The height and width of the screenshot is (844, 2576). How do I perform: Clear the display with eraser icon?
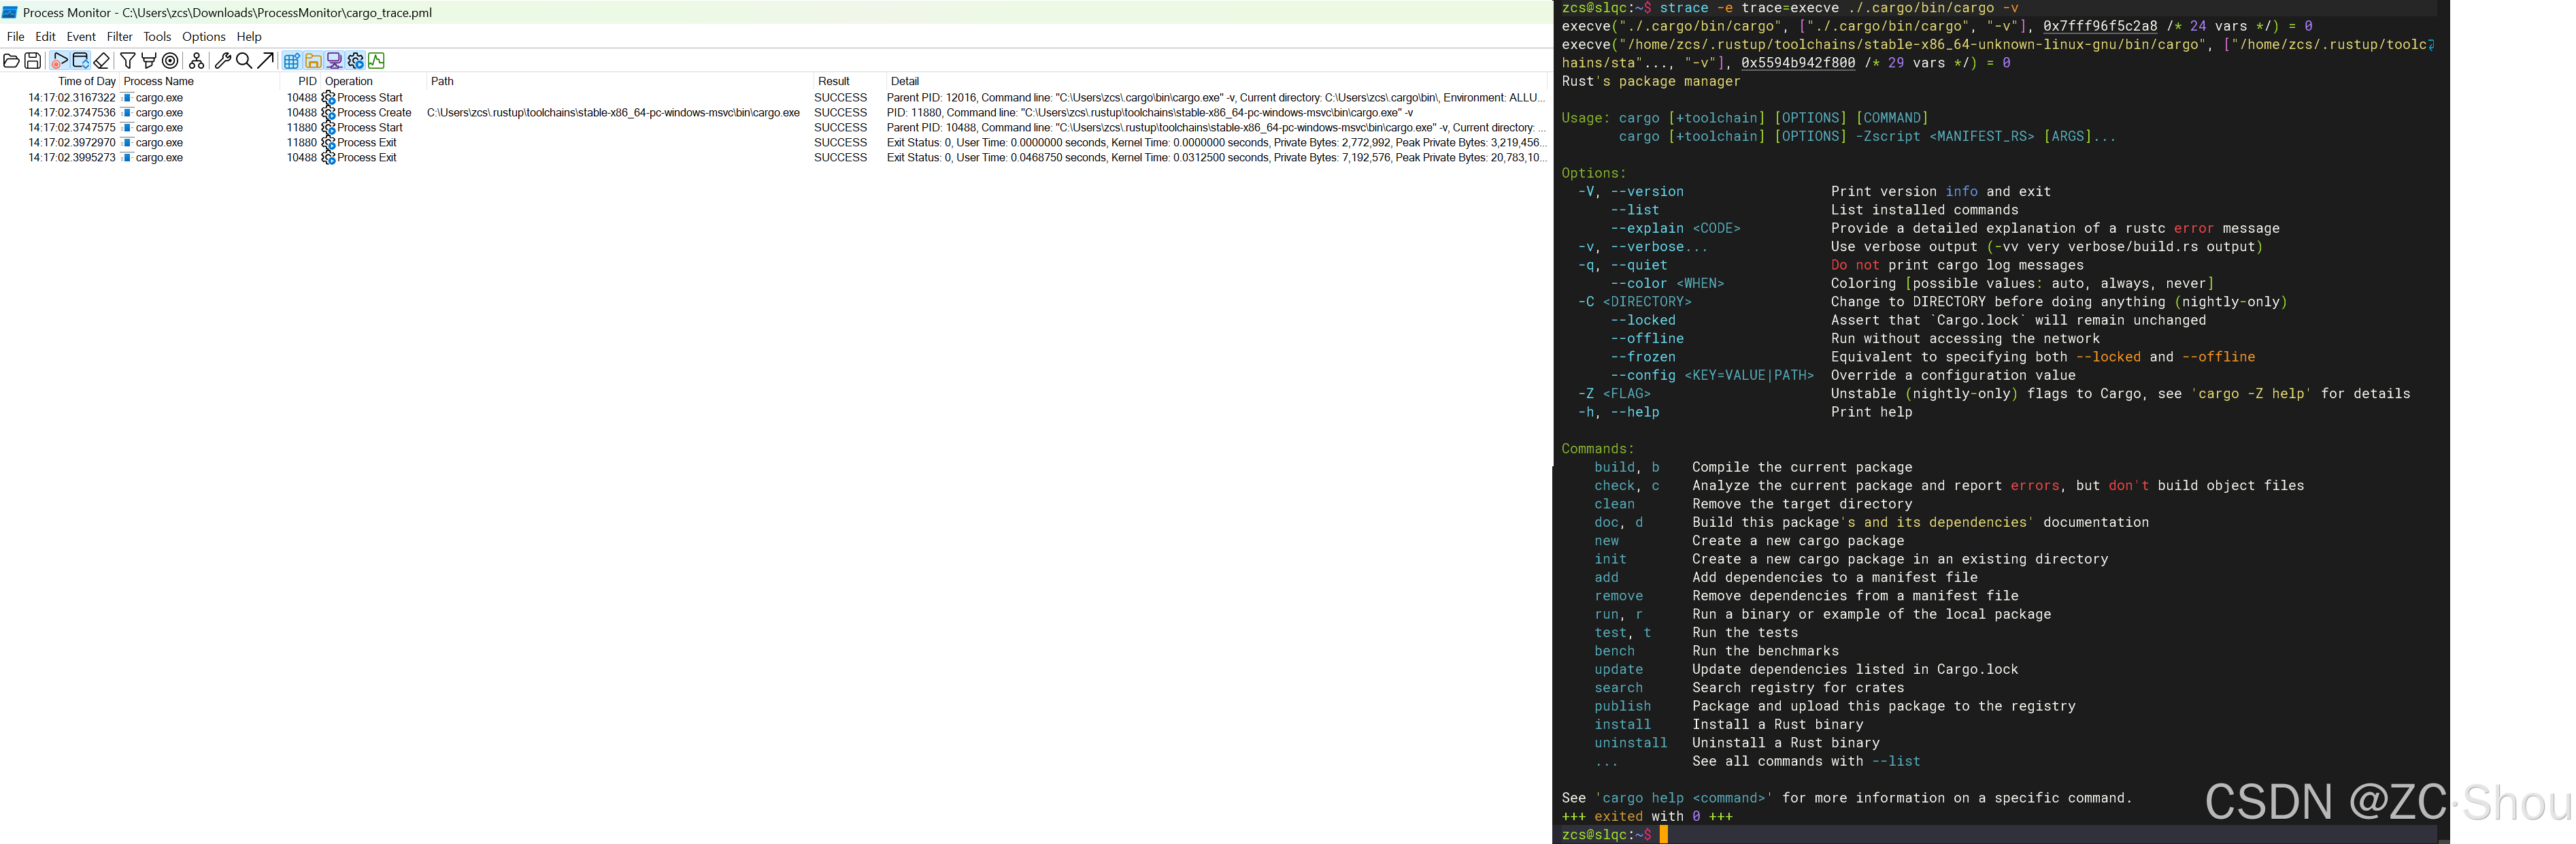tap(102, 61)
